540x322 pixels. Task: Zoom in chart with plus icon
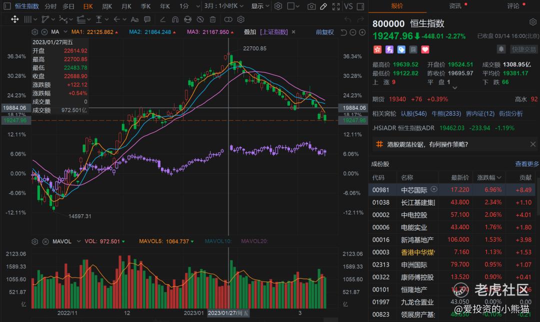click(362, 32)
